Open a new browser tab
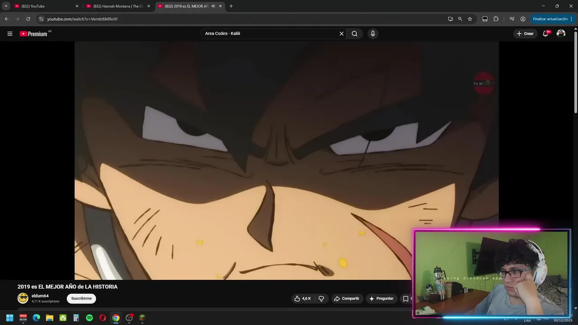578x325 pixels. [x=231, y=6]
